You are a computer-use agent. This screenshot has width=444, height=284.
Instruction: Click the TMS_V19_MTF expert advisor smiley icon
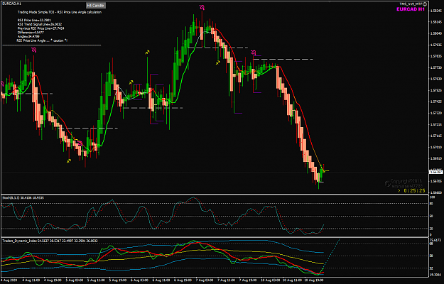425,4
